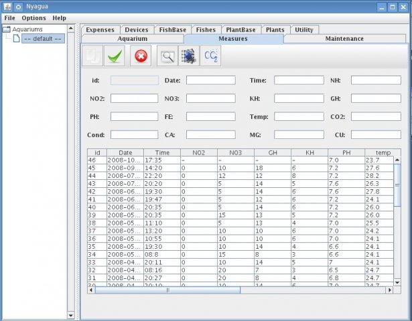Open the Options menu
This screenshot has width=412, height=321.
(33, 17)
